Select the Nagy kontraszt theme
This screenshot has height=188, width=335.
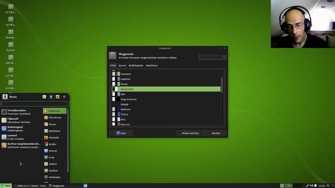[x=166, y=99]
